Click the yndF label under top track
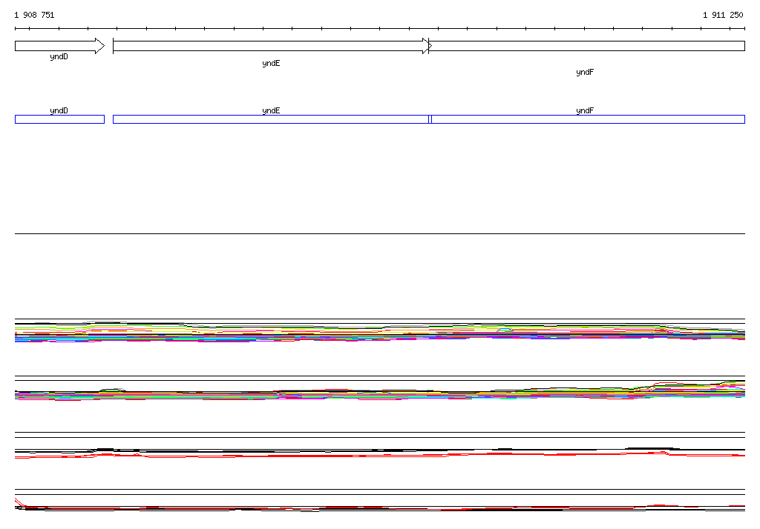This screenshot has width=760, height=529. 585,72
